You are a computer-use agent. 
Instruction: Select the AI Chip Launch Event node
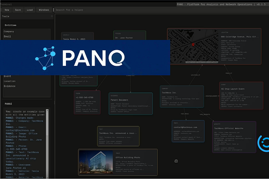tap(241, 96)
